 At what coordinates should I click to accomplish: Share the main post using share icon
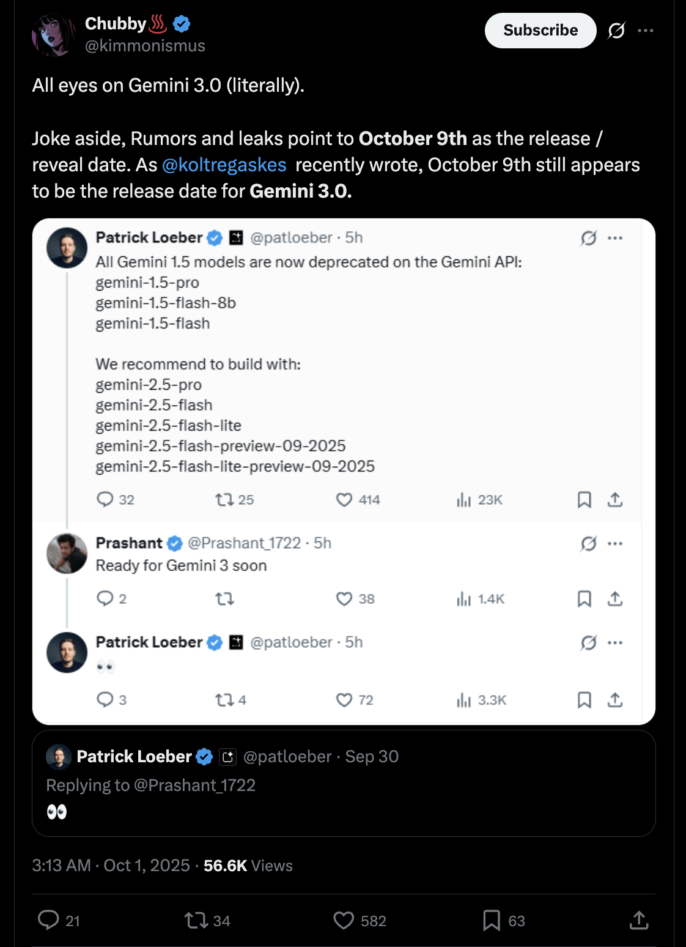(x=639, y=920)
